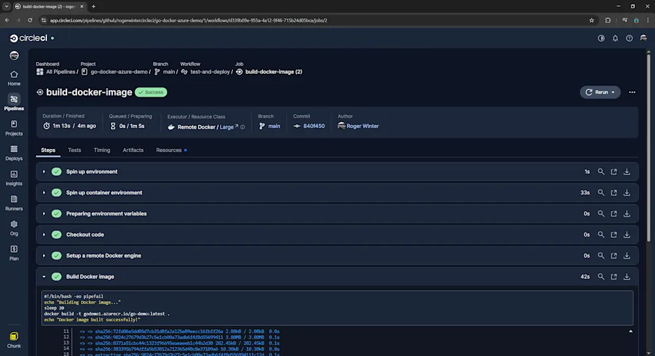Open Chunk in the sidebar
This screenshot has height=356, width=655.
click(x=14, y=340)
